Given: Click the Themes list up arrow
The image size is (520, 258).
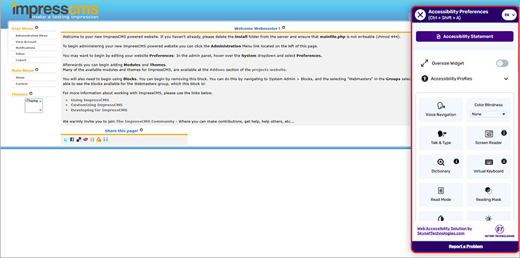Looking at the screenshot, I should [x=40, y=101].
